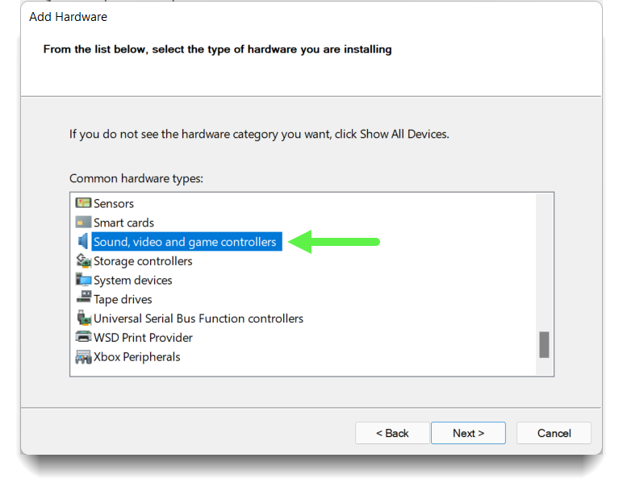Click the System devices monitor icon
This screenshot has height=495, width=623.
[83, 280]
